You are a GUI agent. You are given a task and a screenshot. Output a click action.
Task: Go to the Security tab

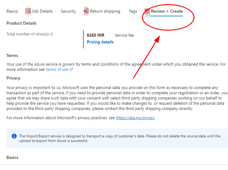click(x=68, y=11)
